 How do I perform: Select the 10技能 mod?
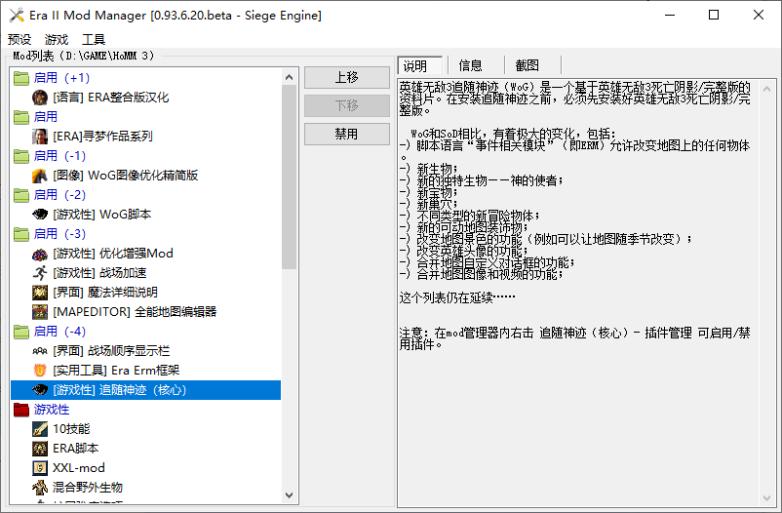[x=71, y=429]
